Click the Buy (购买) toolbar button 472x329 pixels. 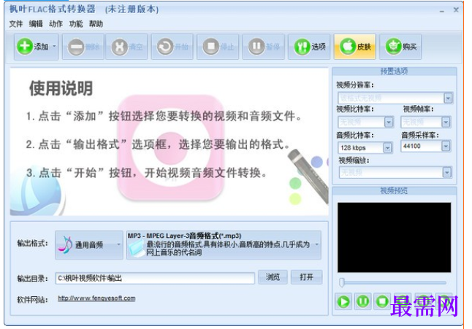click(x=400, y=47)
